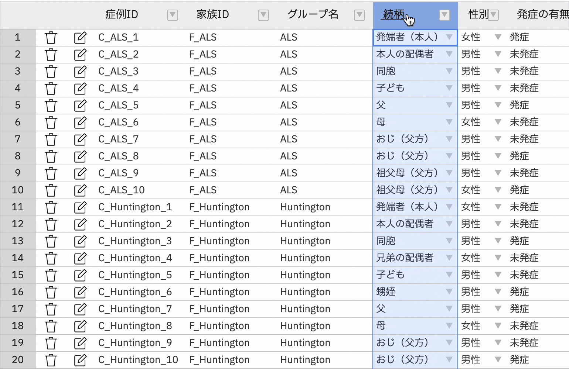Open the 性別 dropdown for C_ALS_5
569x369 pixels.
(498, 105)
